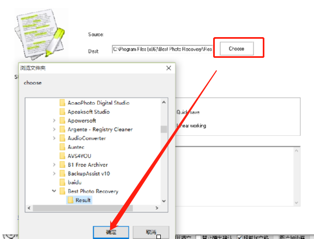Click the Choose button
This screenshot has height=239, width=314.
(237, 49)
